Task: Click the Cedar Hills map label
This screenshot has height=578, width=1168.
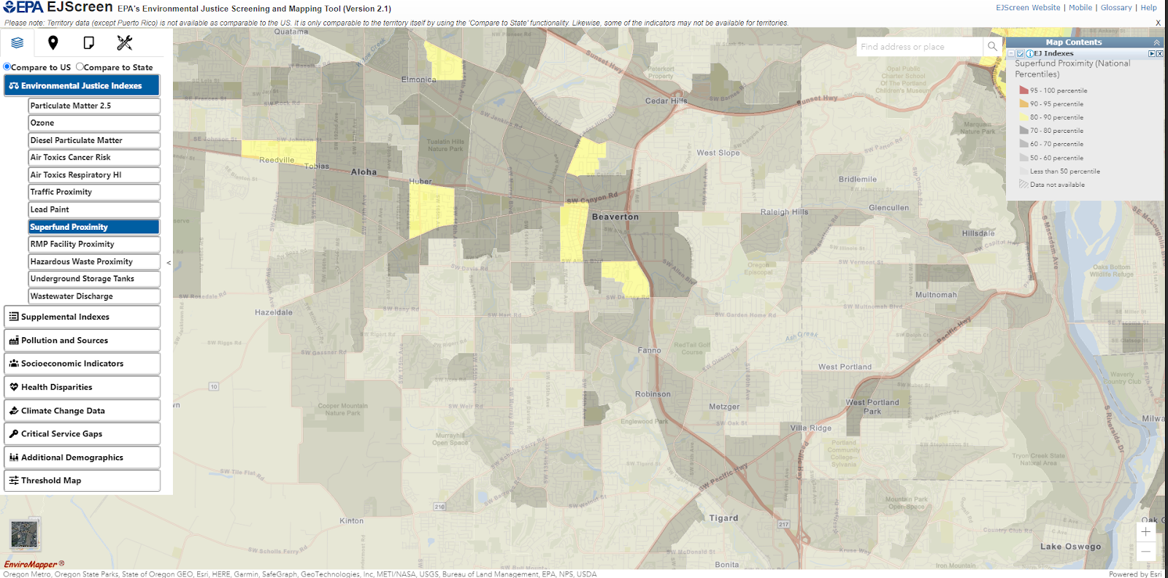Action: tap(666, 101)
